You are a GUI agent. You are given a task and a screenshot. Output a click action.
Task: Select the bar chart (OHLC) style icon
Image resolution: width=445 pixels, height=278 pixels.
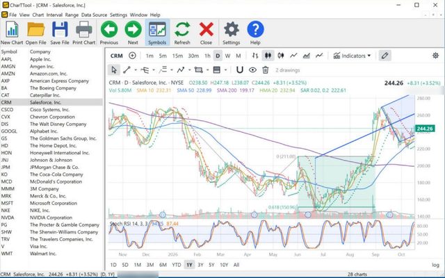[255, 56]
